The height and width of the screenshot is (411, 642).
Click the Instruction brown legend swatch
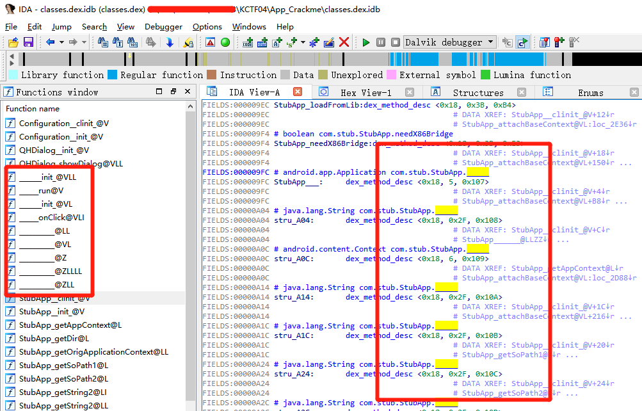click(x=212, y=75)
